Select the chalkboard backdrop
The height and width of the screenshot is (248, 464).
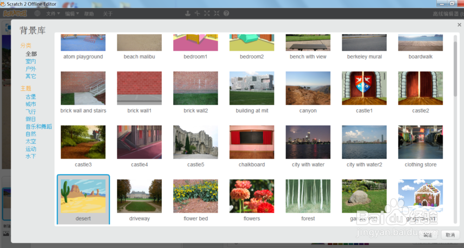click(252, 146)
